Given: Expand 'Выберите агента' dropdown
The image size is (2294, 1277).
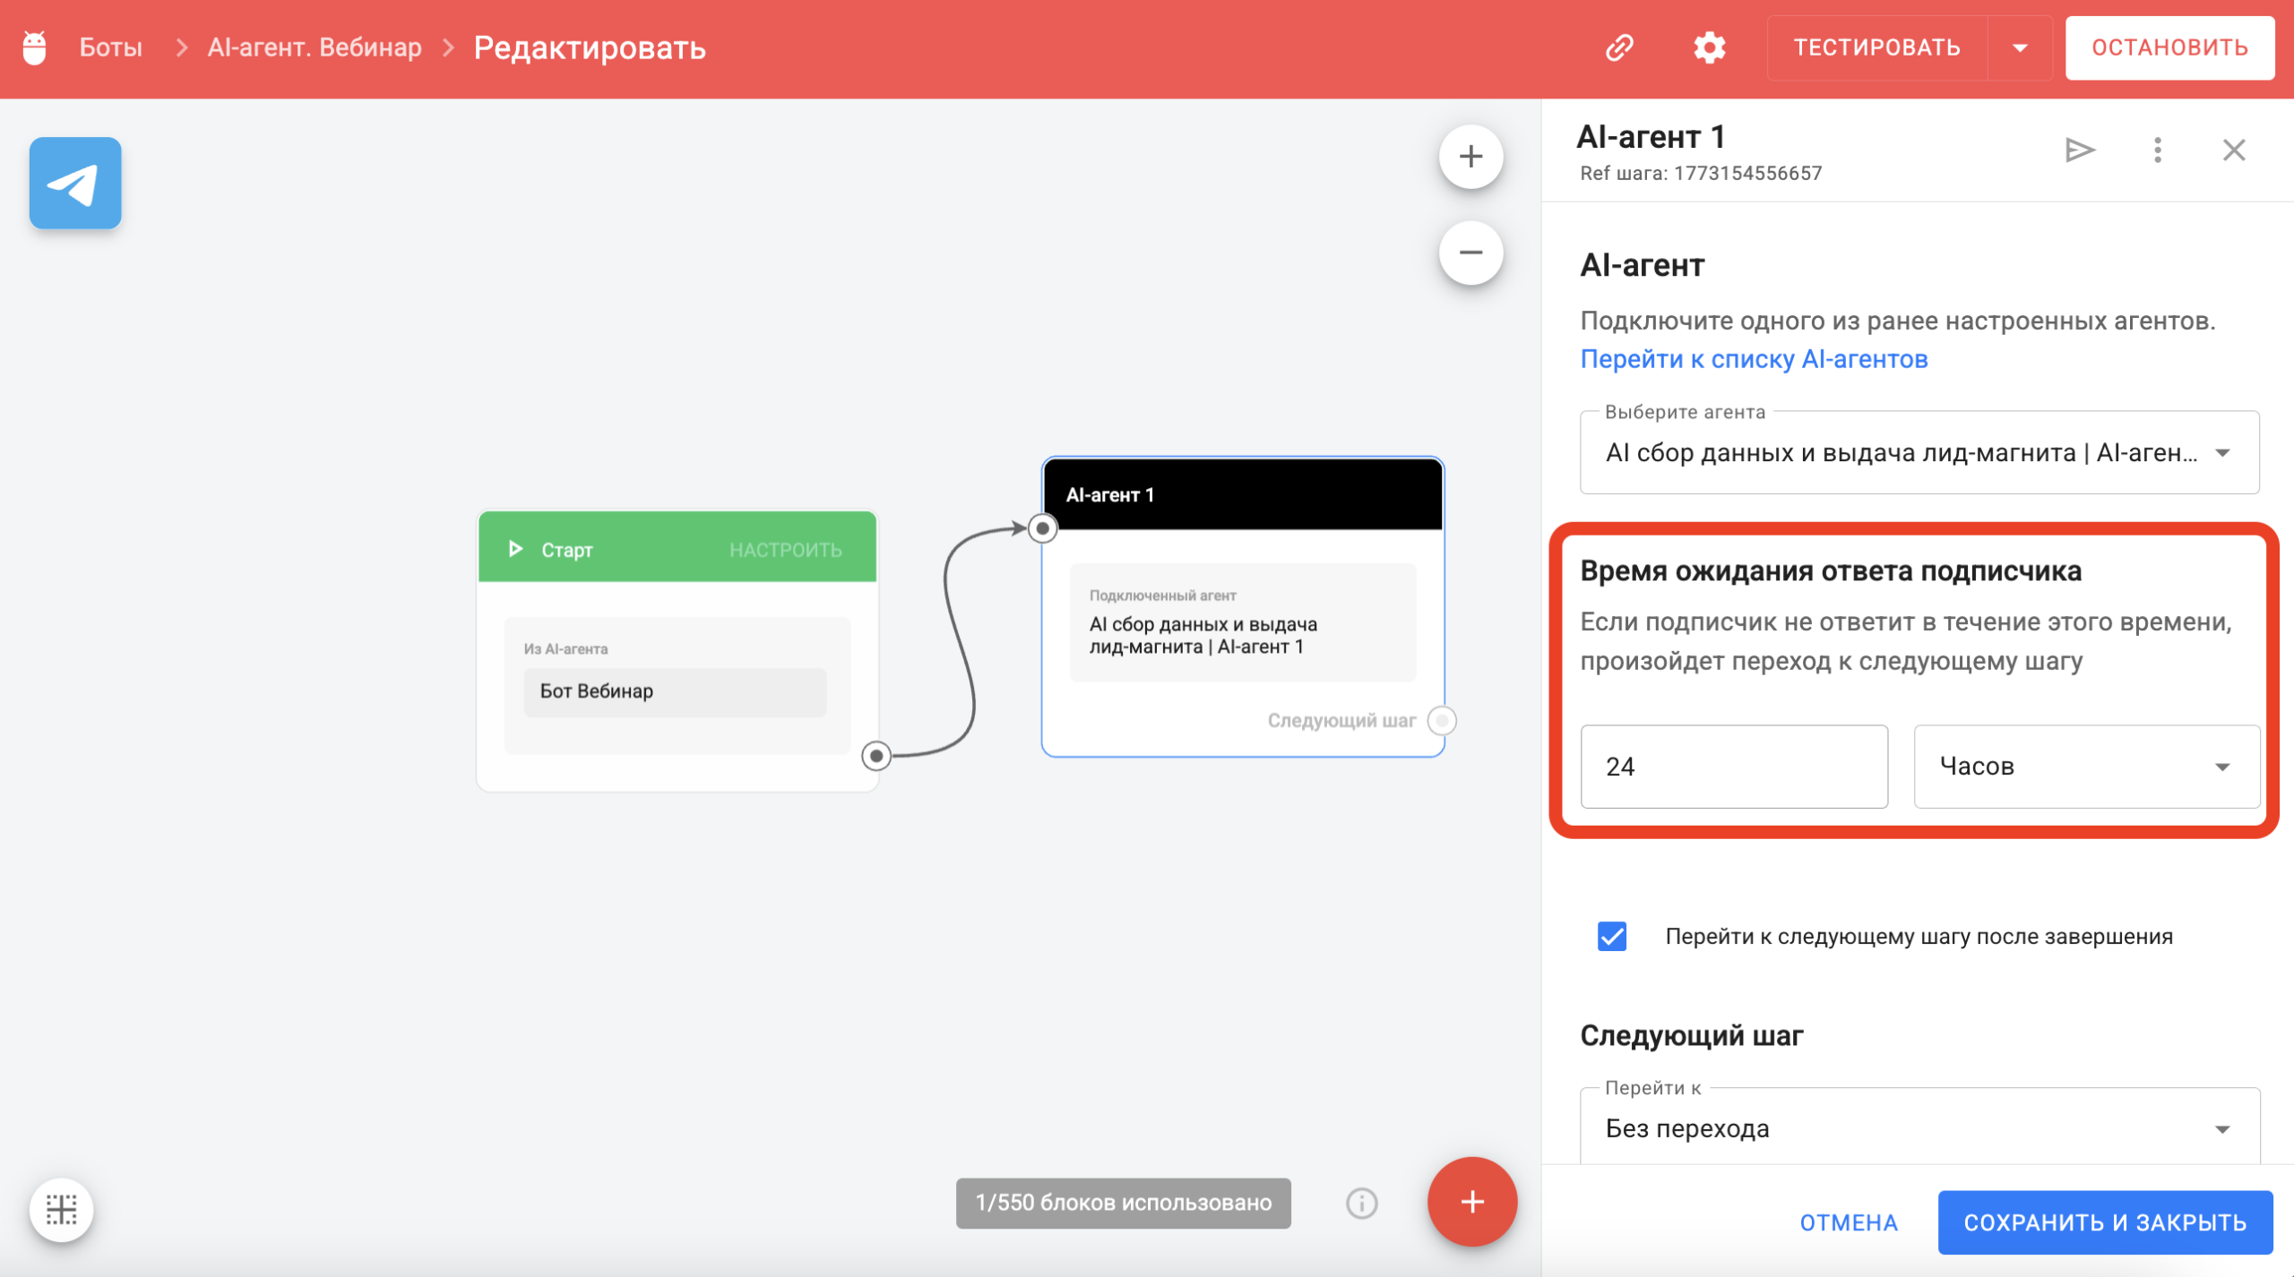Looking at the screenshot, I should pyautogui.click(x=1919, y=453).
